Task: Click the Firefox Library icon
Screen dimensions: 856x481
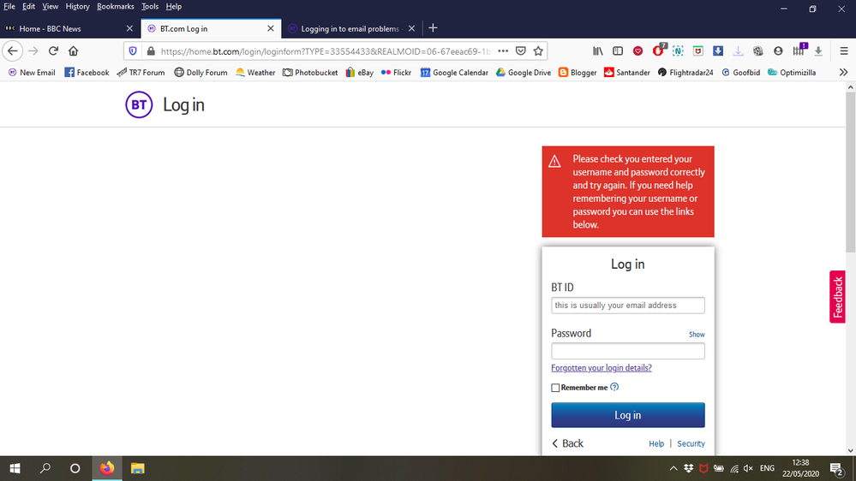Action: tap(598, 51)
